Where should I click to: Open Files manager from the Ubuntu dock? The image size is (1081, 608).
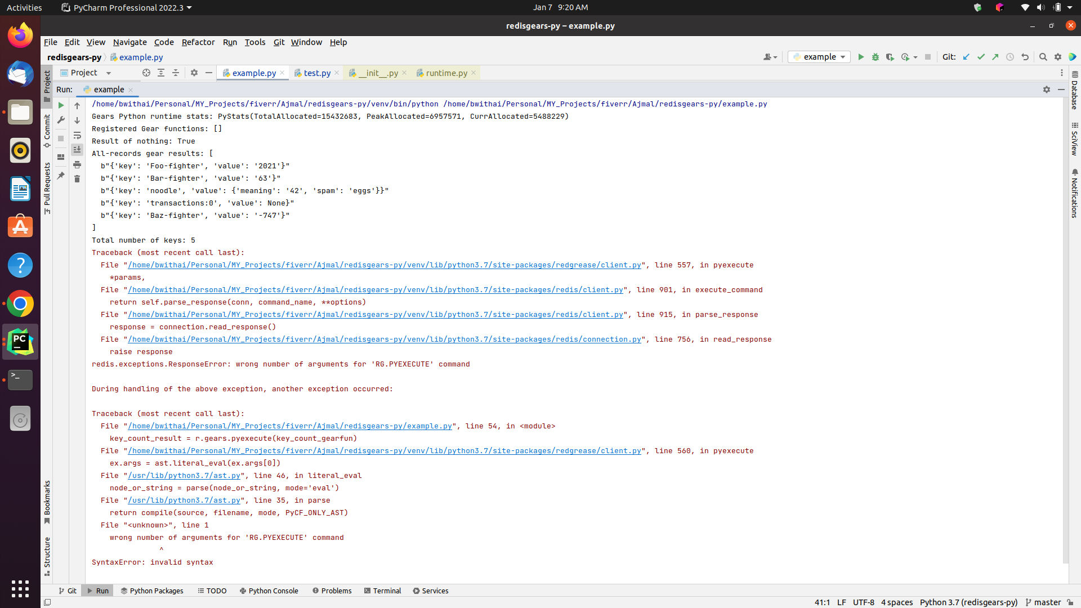point(20,113)
